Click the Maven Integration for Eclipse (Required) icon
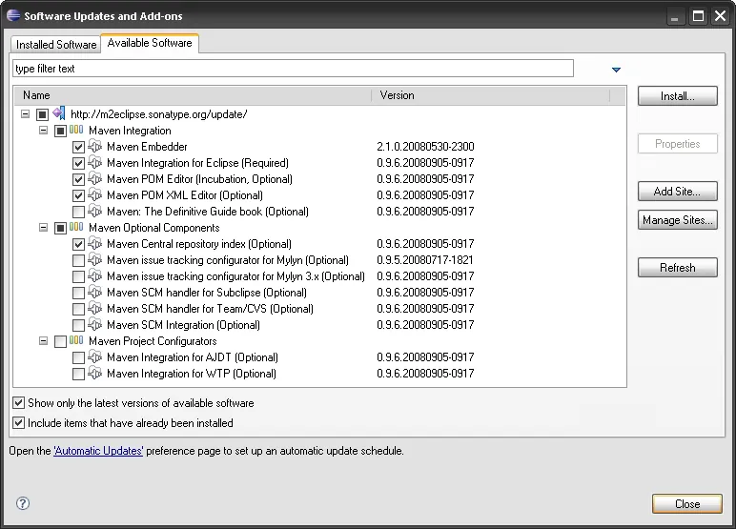Viewport: 736px width, 529px height. click(x=94, y=162)
